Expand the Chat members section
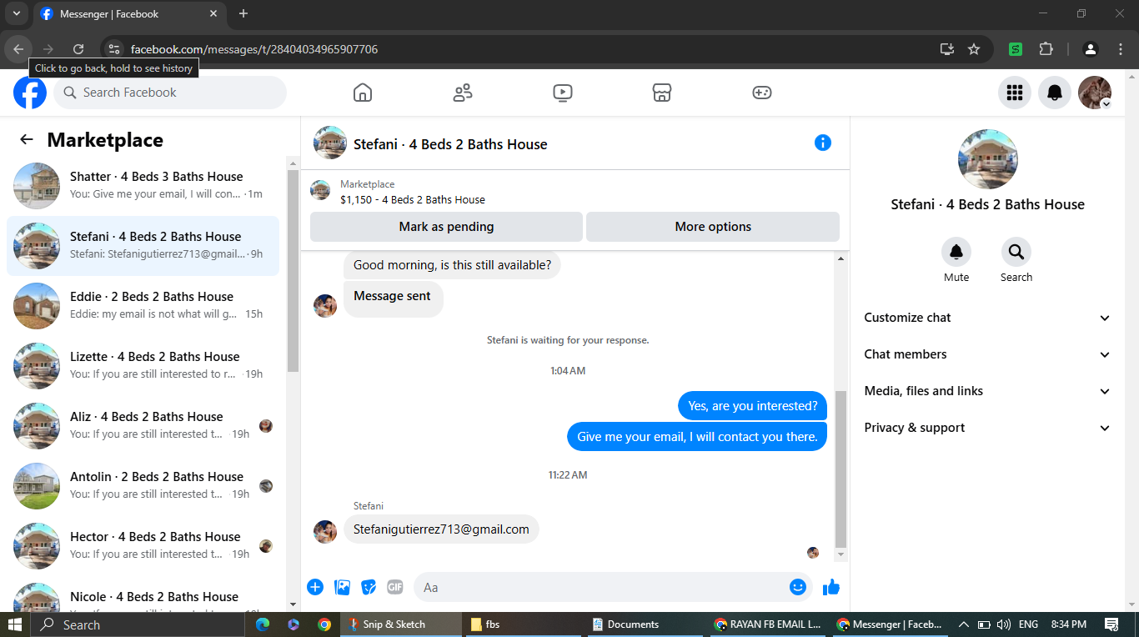Image resolution: width=1139 pixels, height=637 pixels. pos(988,354)
